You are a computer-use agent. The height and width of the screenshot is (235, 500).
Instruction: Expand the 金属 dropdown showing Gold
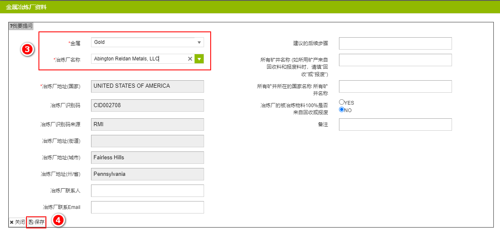199,42
